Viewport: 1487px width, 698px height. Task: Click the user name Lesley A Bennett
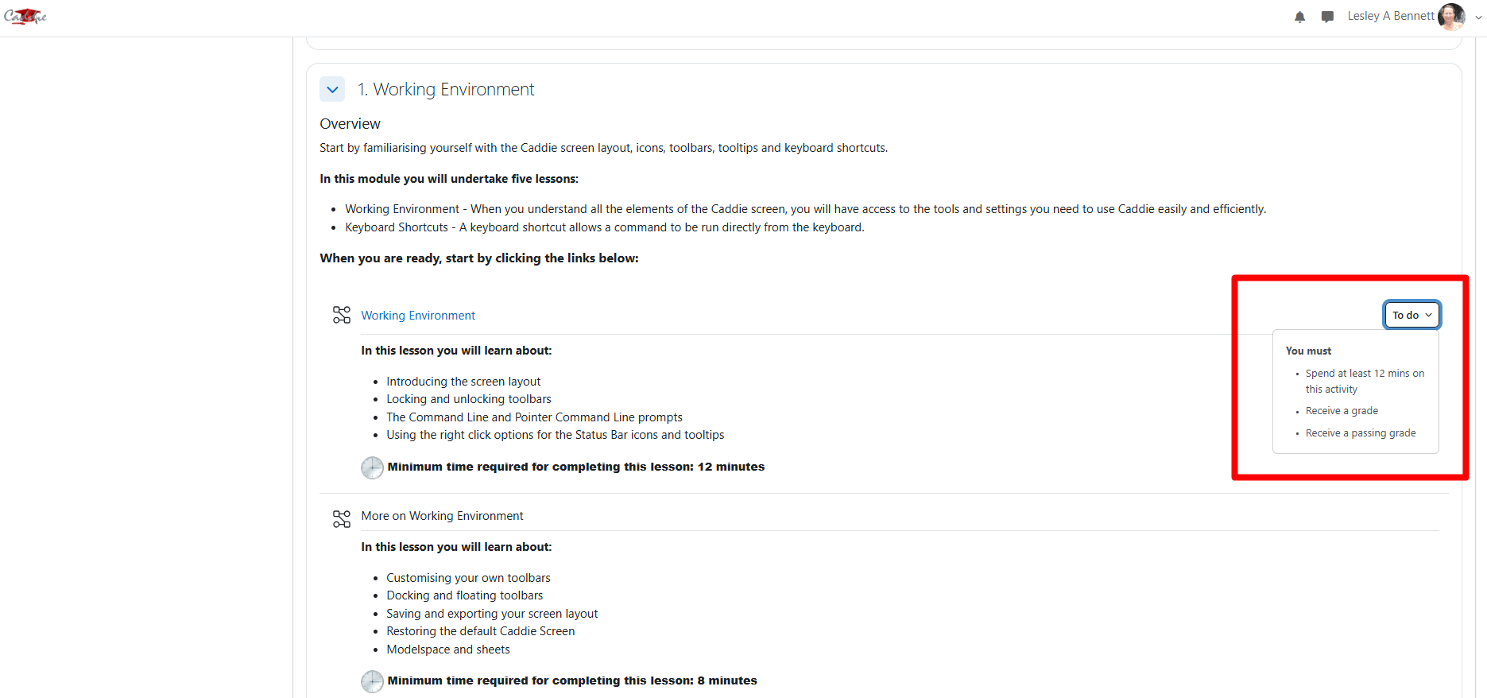pos(1390,16)
